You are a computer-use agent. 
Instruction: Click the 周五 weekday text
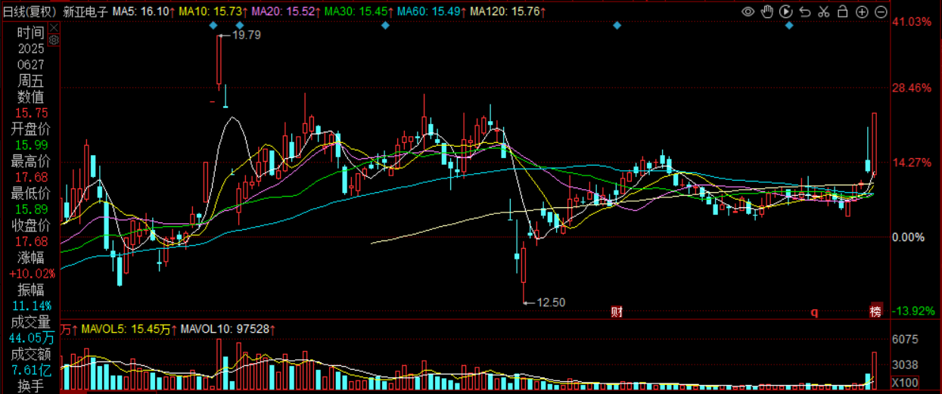coord(30,81)
